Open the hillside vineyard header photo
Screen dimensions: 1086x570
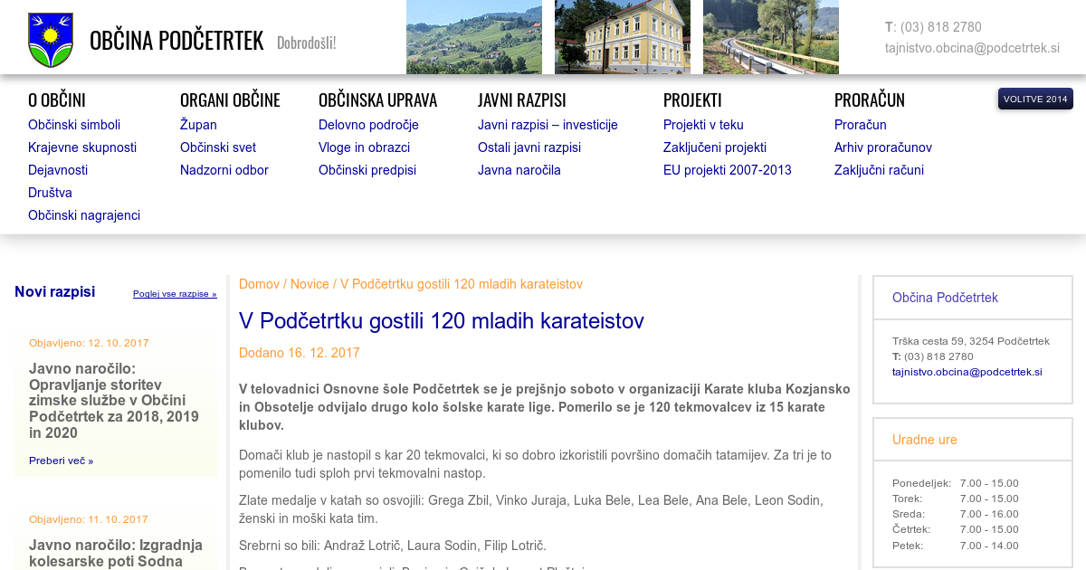click(473, 36)
